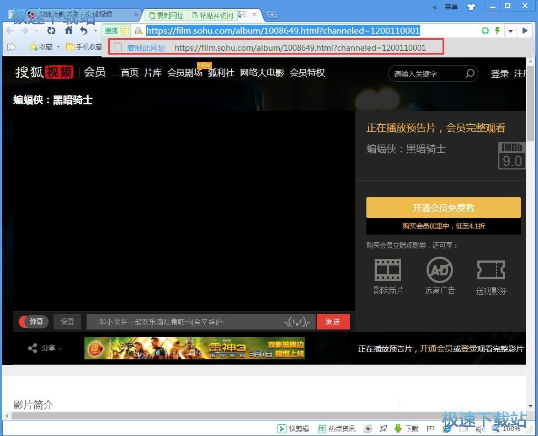Viewport: 538px width, 436px height.
Task: Expand the 收藏 dropdown arrow
Action: pyautogui.click(x=58, y=47)
